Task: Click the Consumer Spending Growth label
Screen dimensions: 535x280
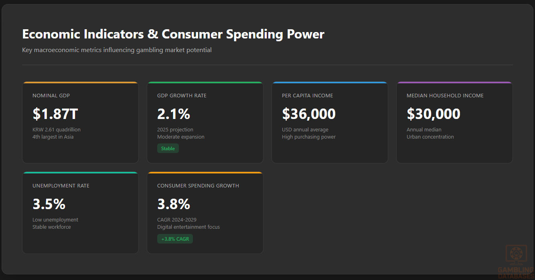Action: pos(198,185)
